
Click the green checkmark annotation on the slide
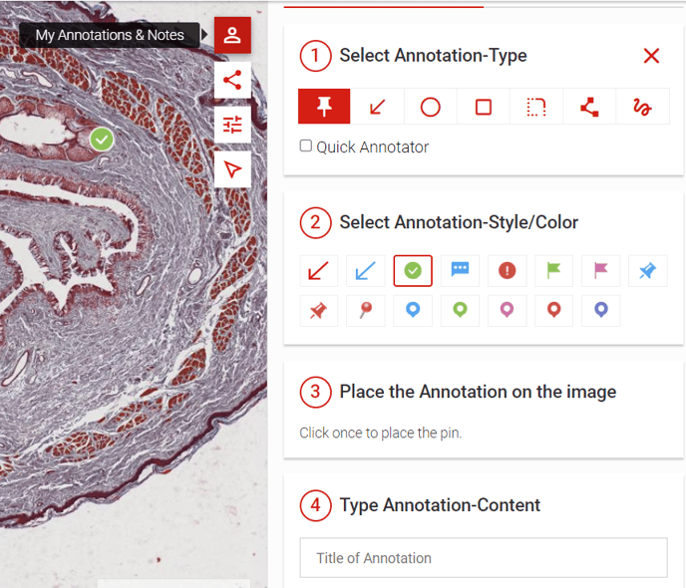(102, 140)
